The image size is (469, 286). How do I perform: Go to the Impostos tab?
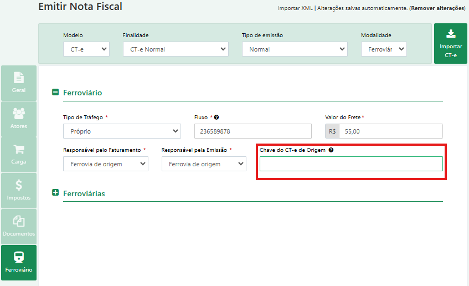click(x=19, y=191)
